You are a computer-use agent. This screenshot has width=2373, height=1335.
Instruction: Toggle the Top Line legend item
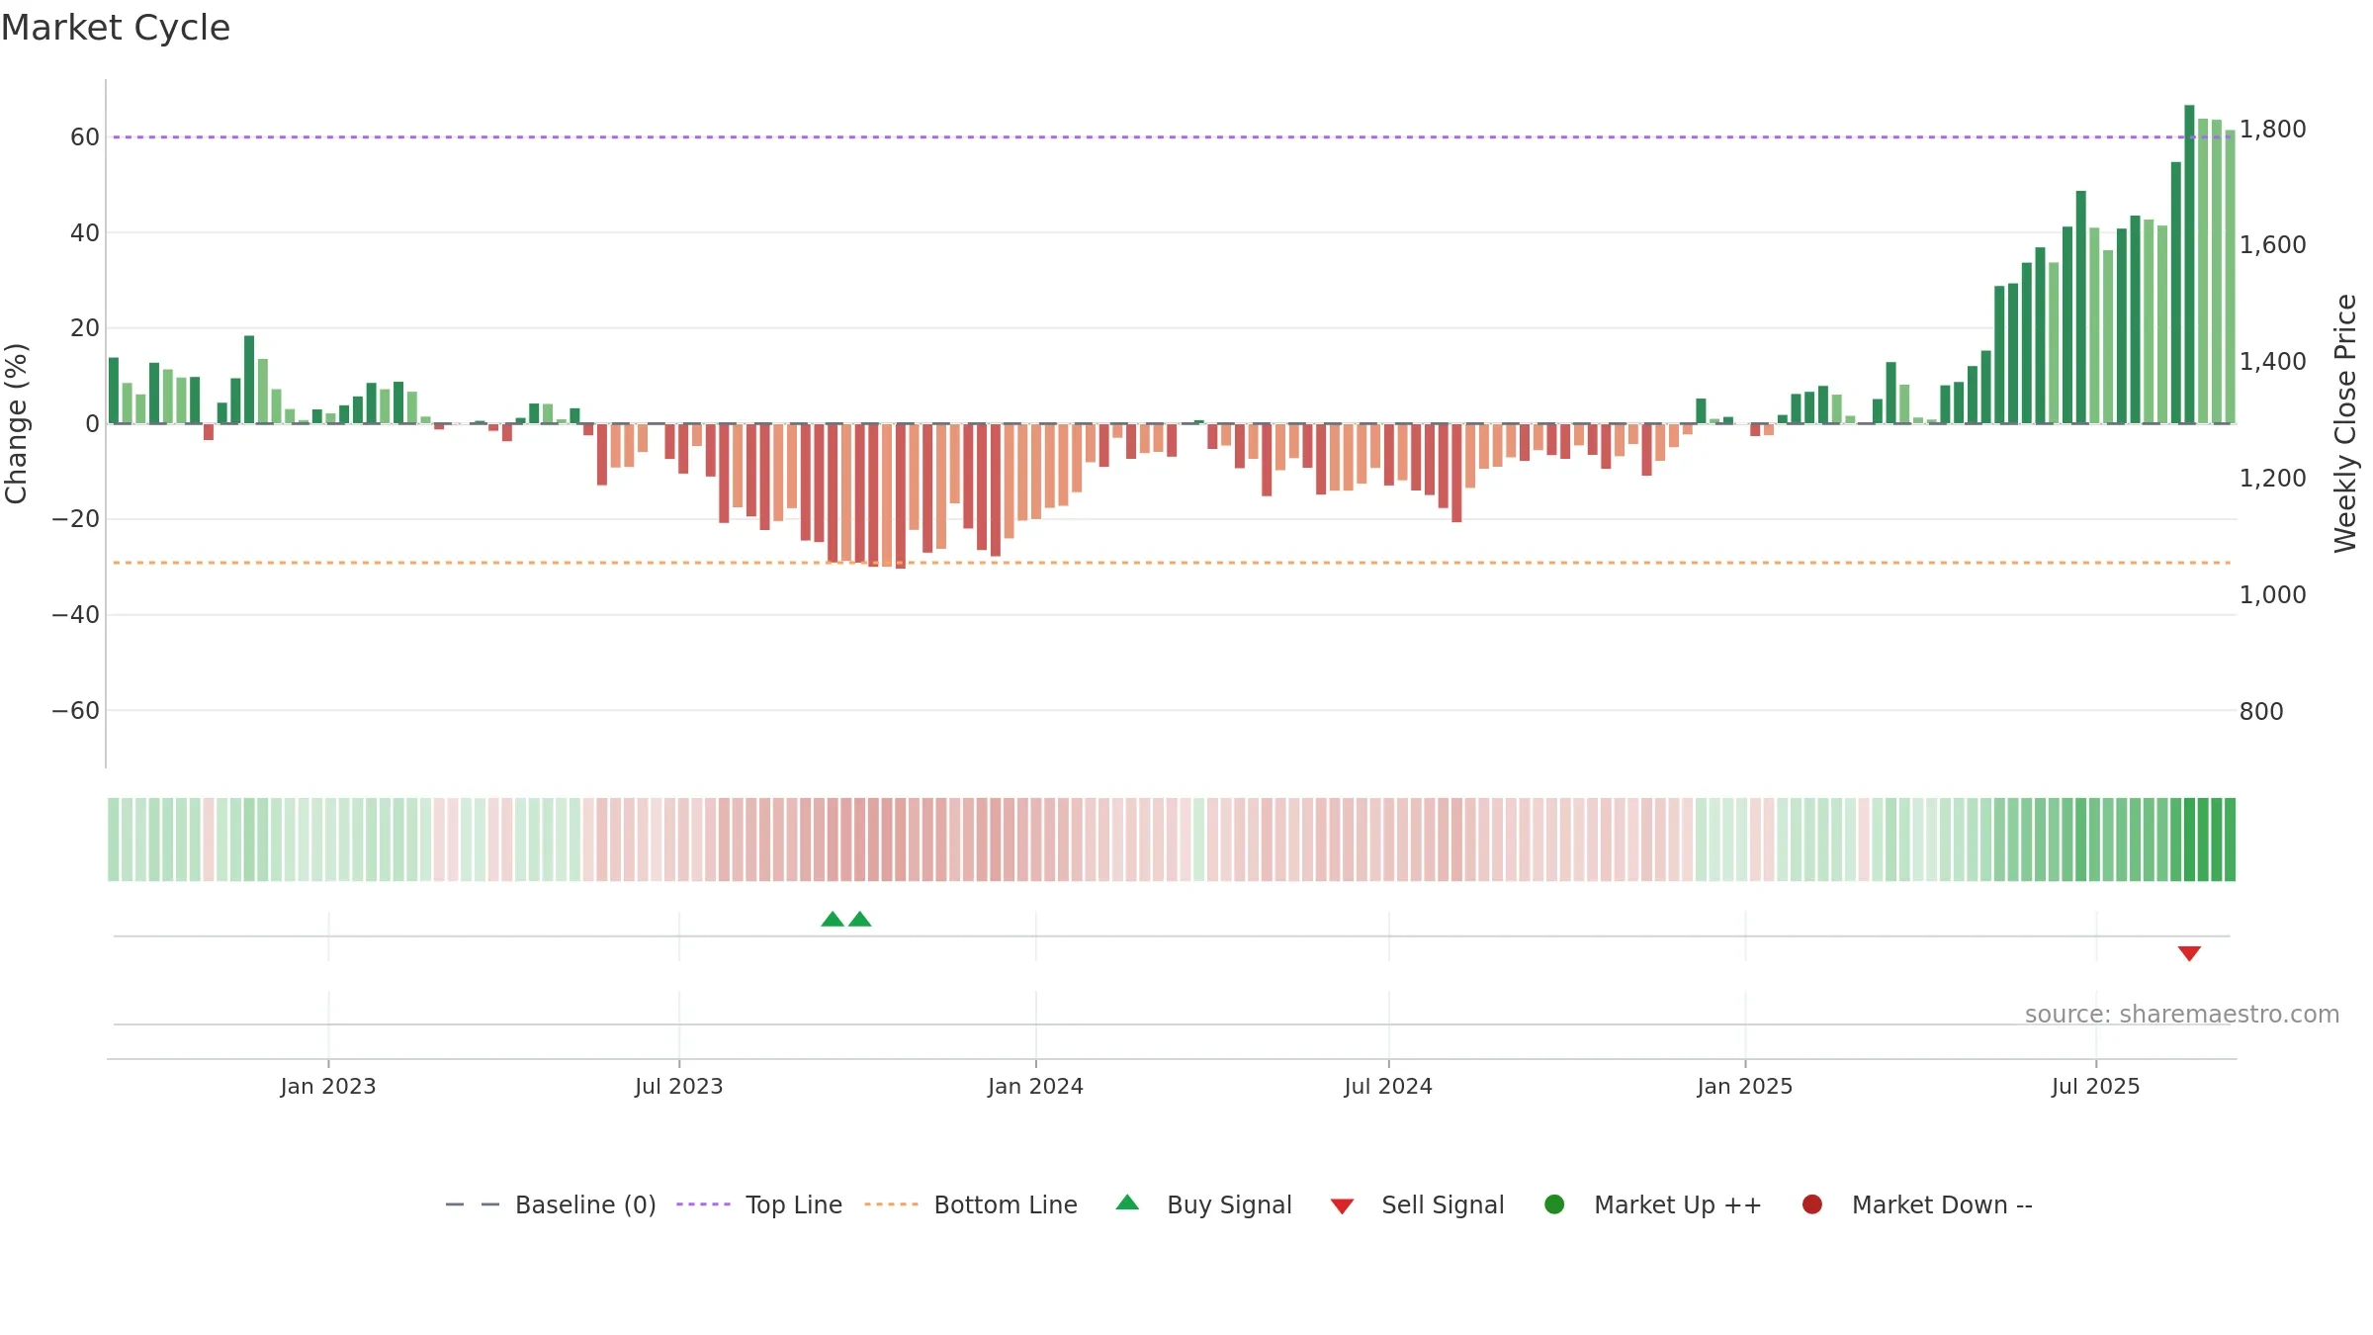[759, 1204]
